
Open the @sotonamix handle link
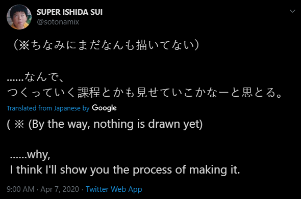coord(58,22)
